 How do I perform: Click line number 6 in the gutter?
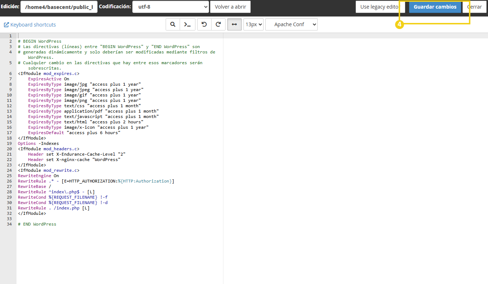(10, 74)
